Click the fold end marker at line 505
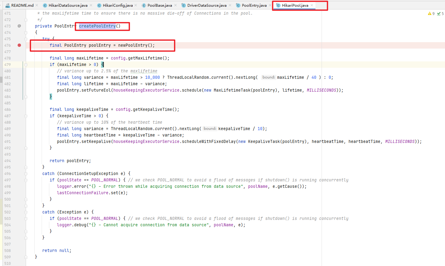The width and height of the screenshot is (445, 266). coord(26,231)
